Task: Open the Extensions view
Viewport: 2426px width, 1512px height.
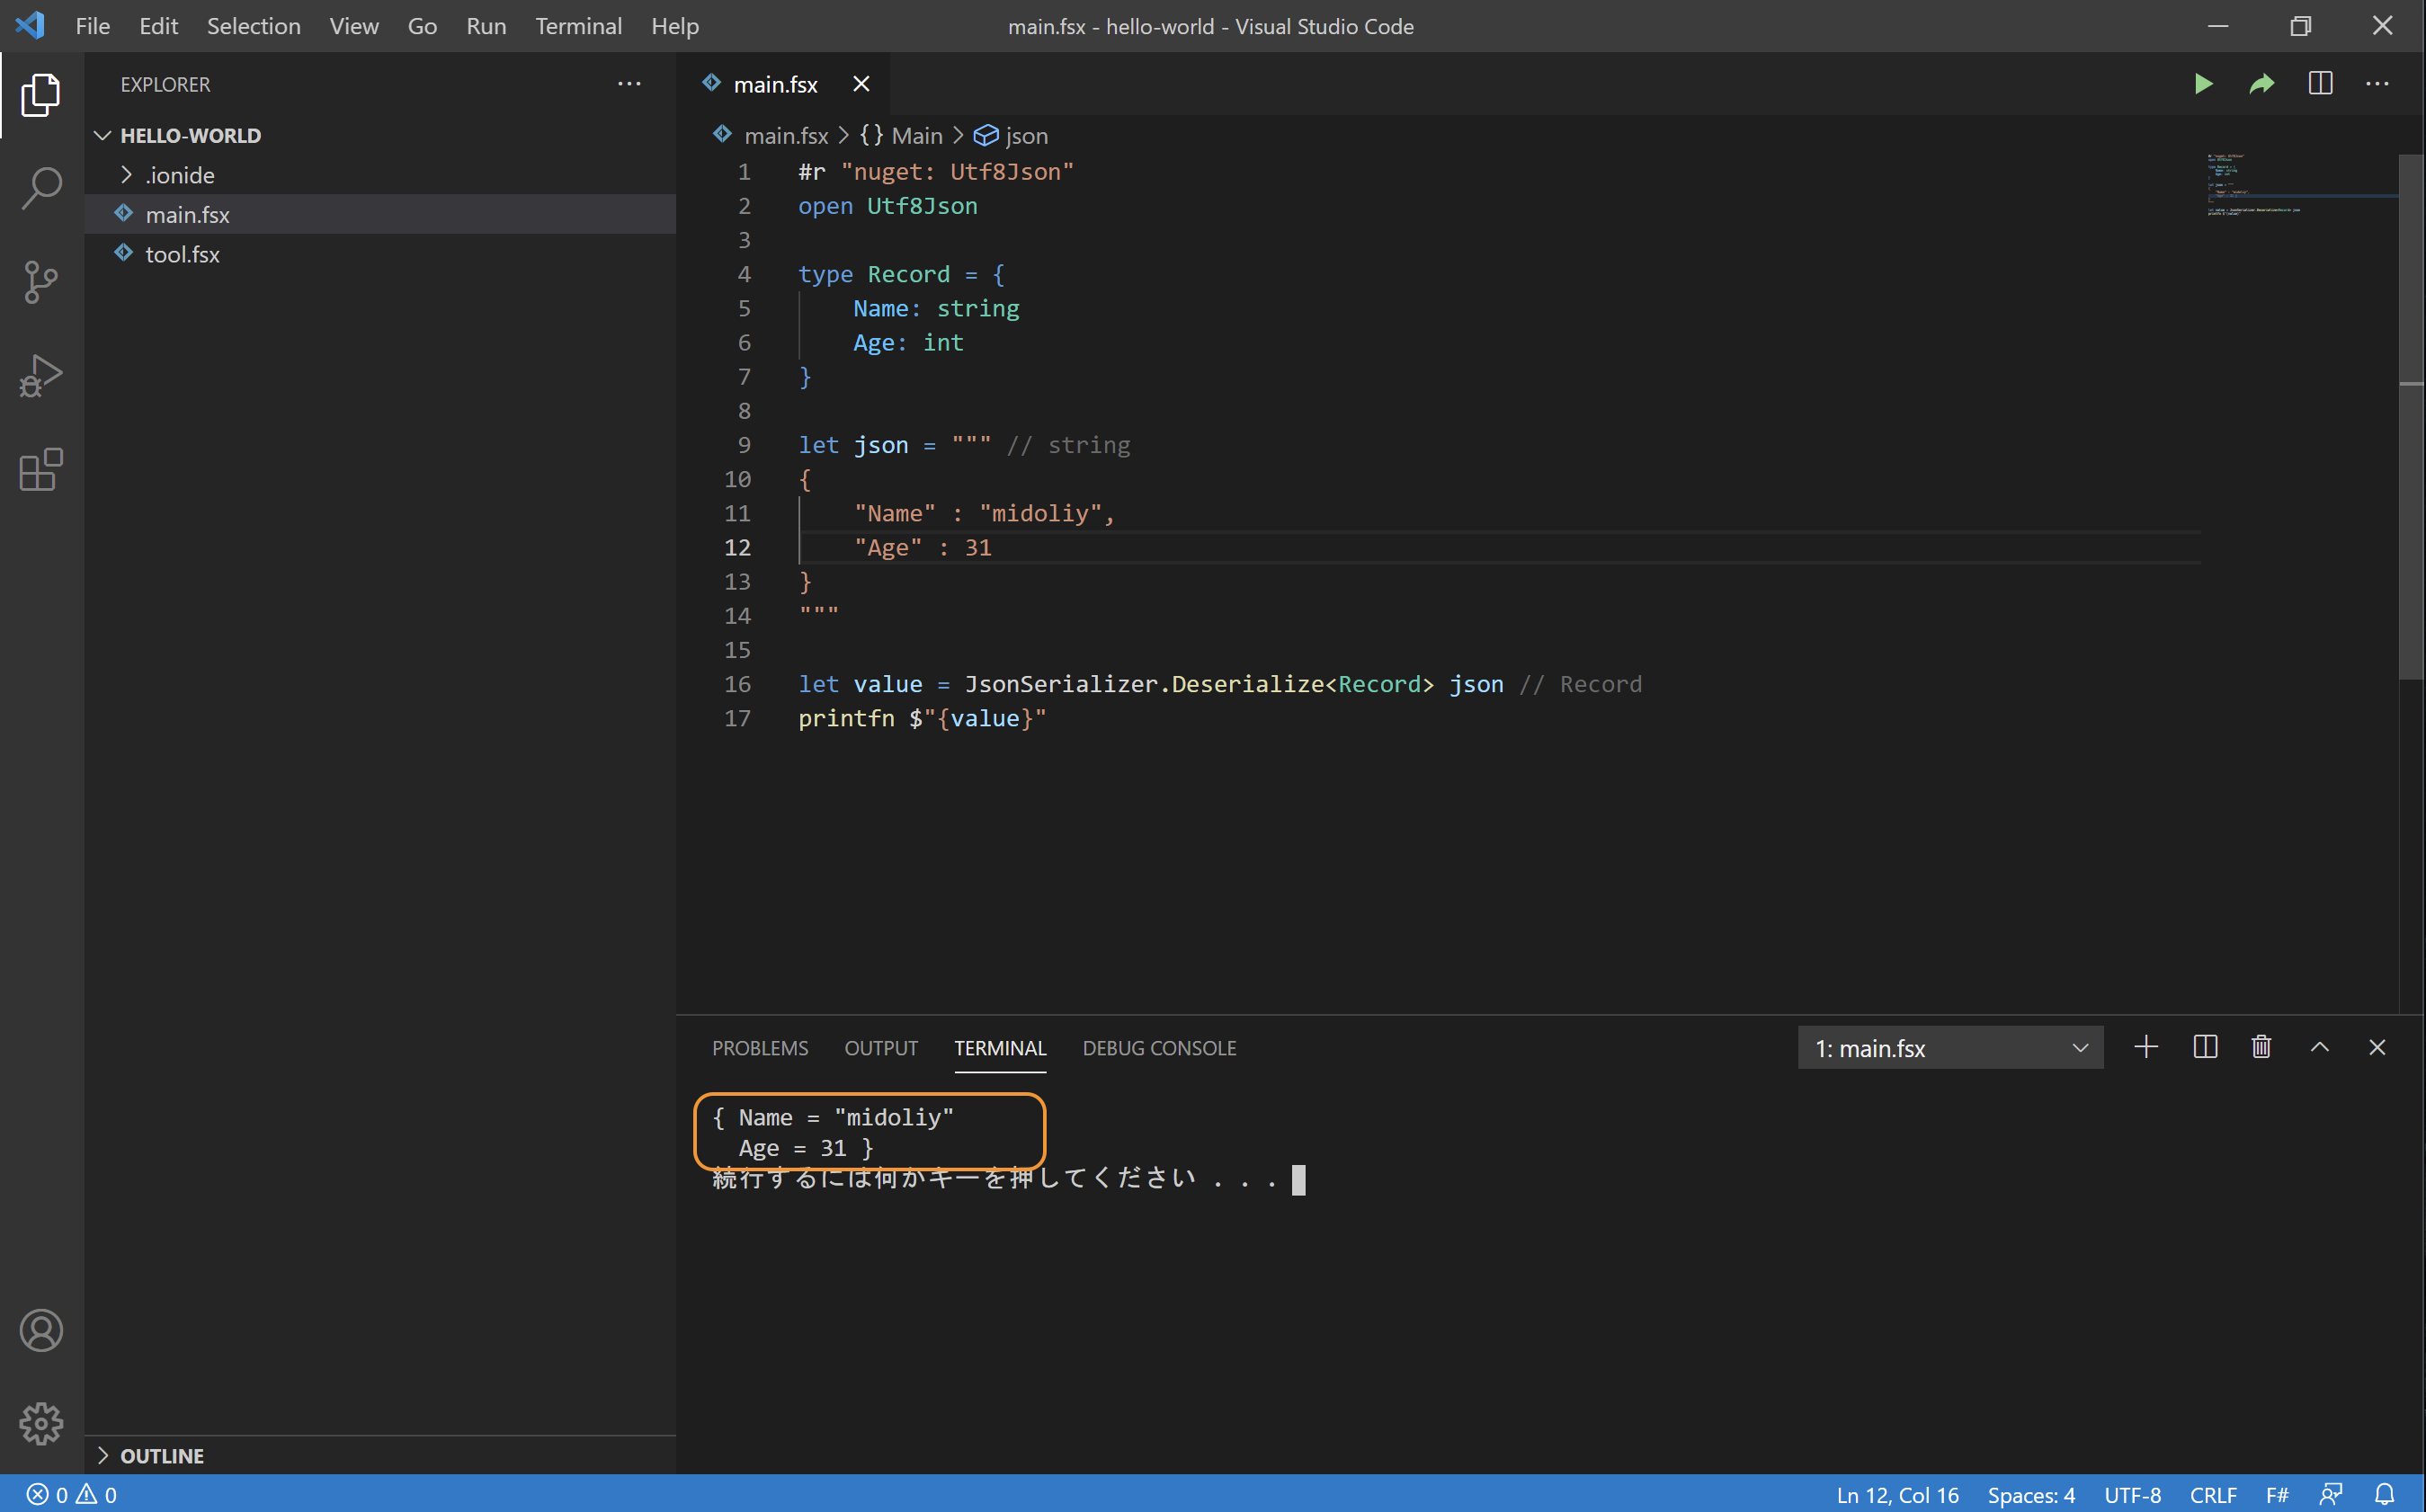Action: pyautogui.click(x=41, y=470)
